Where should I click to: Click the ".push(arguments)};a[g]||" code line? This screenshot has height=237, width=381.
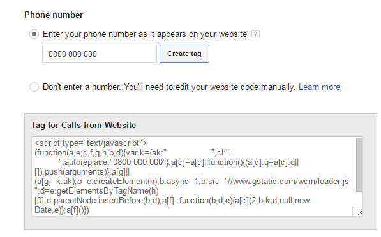coord(82,172)
